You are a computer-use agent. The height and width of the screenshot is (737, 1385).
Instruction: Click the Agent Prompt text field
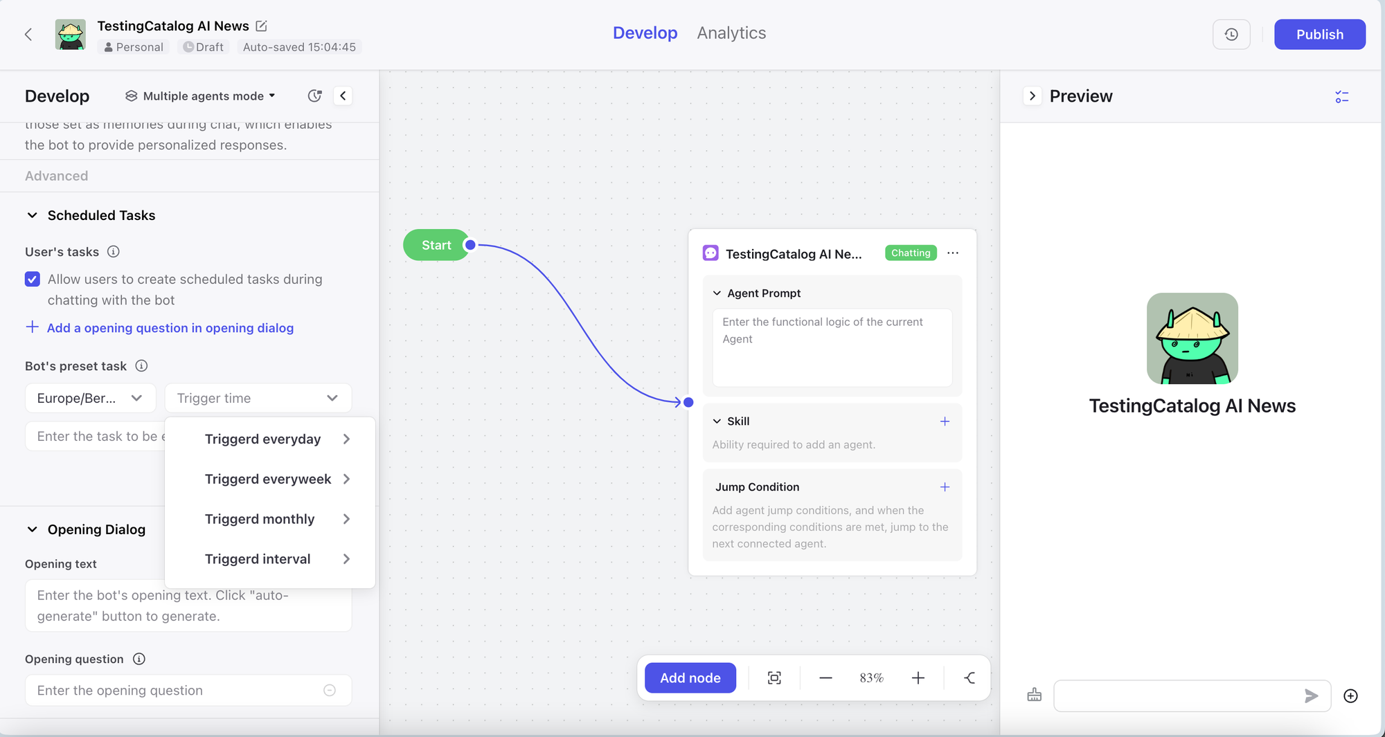point(832,347)
